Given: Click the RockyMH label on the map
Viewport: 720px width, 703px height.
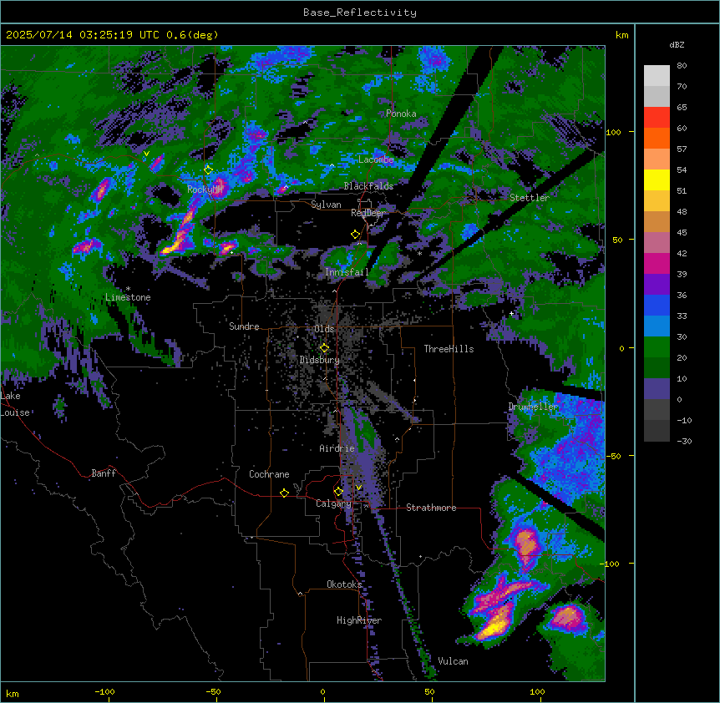Looking at the screenshot, I should tap(205, 190).
